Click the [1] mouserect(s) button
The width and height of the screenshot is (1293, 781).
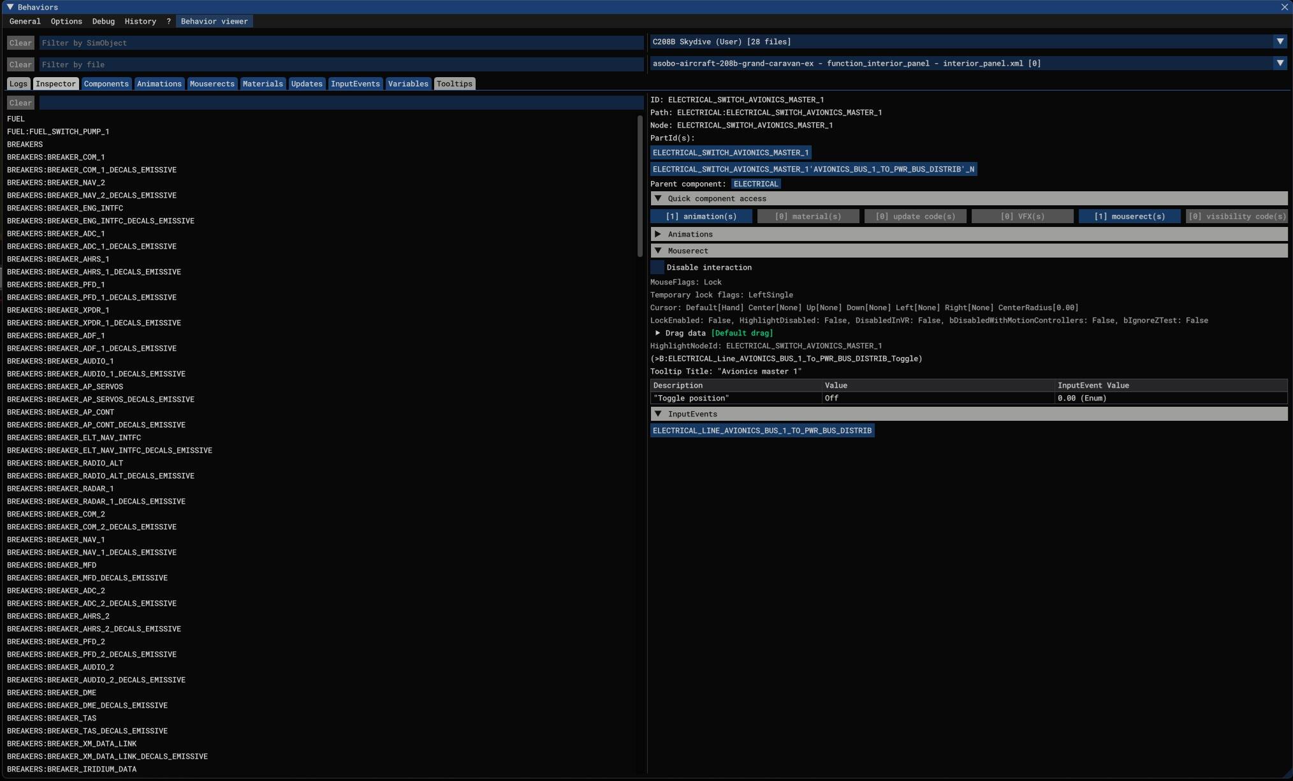[1129, 217]
